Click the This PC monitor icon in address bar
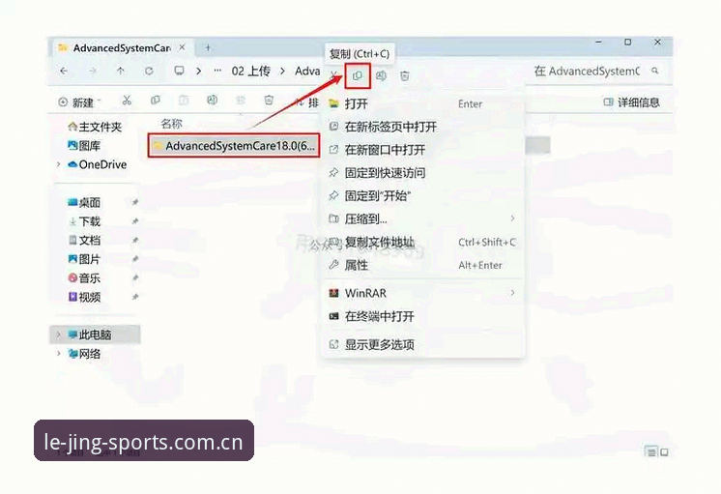721x494 pixels. coord(179,71)
